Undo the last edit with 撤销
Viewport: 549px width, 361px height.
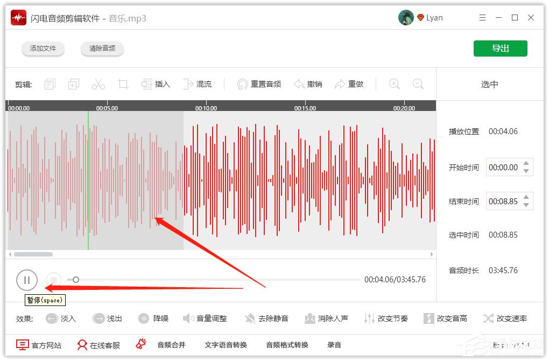(x=309, y=84)
